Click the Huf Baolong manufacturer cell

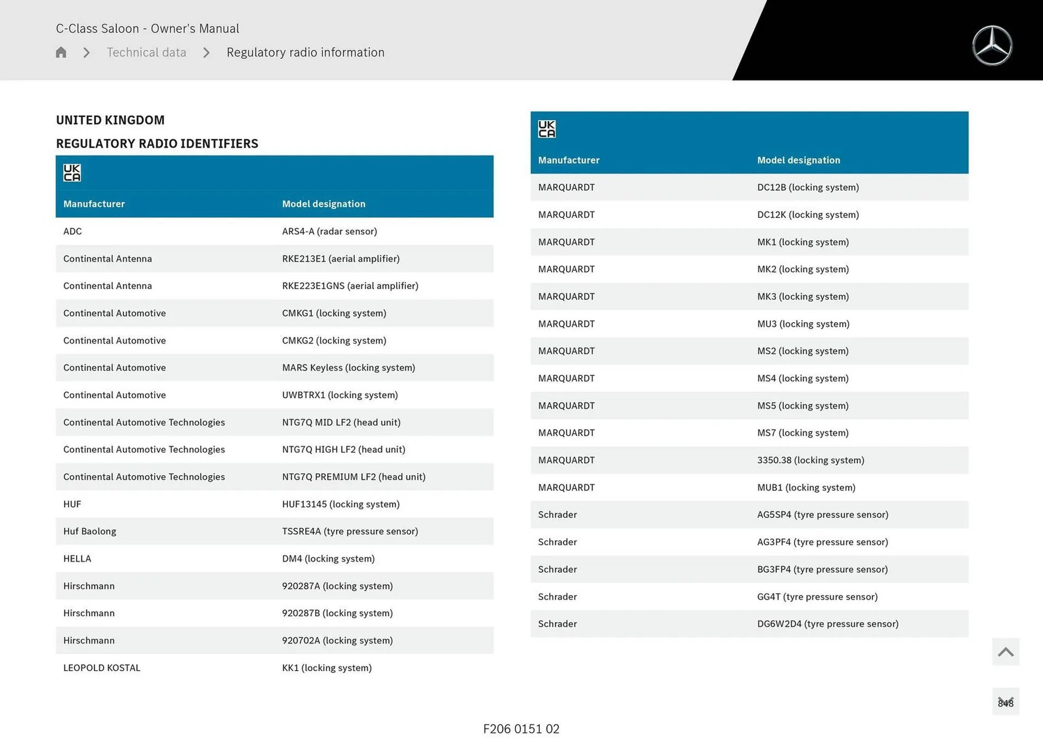[x=90, y=531]
